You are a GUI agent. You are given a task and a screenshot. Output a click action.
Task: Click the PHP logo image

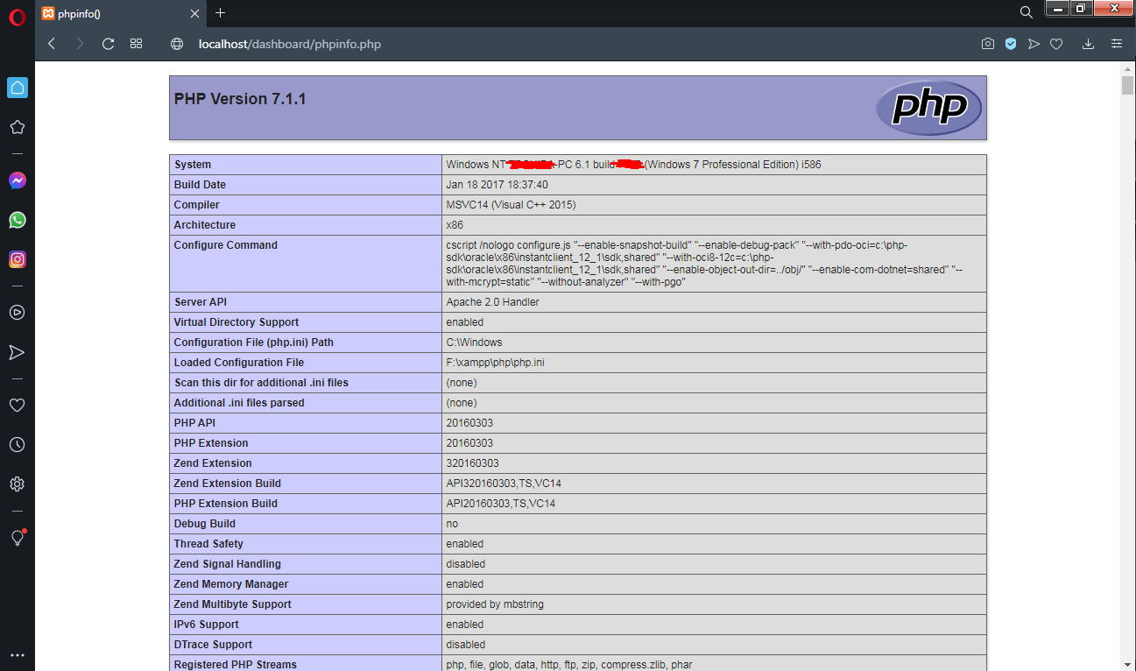click(x=929, y=108)
